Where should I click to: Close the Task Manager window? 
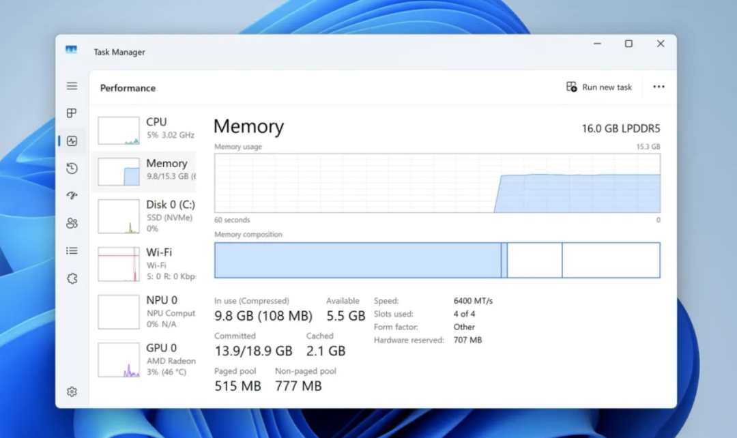click(661, 44)
